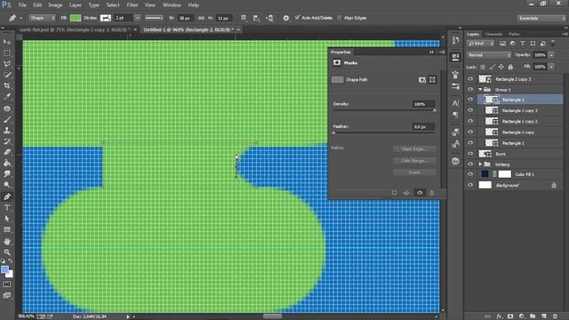Hide the Bumi layer

(x=470, y=154)
